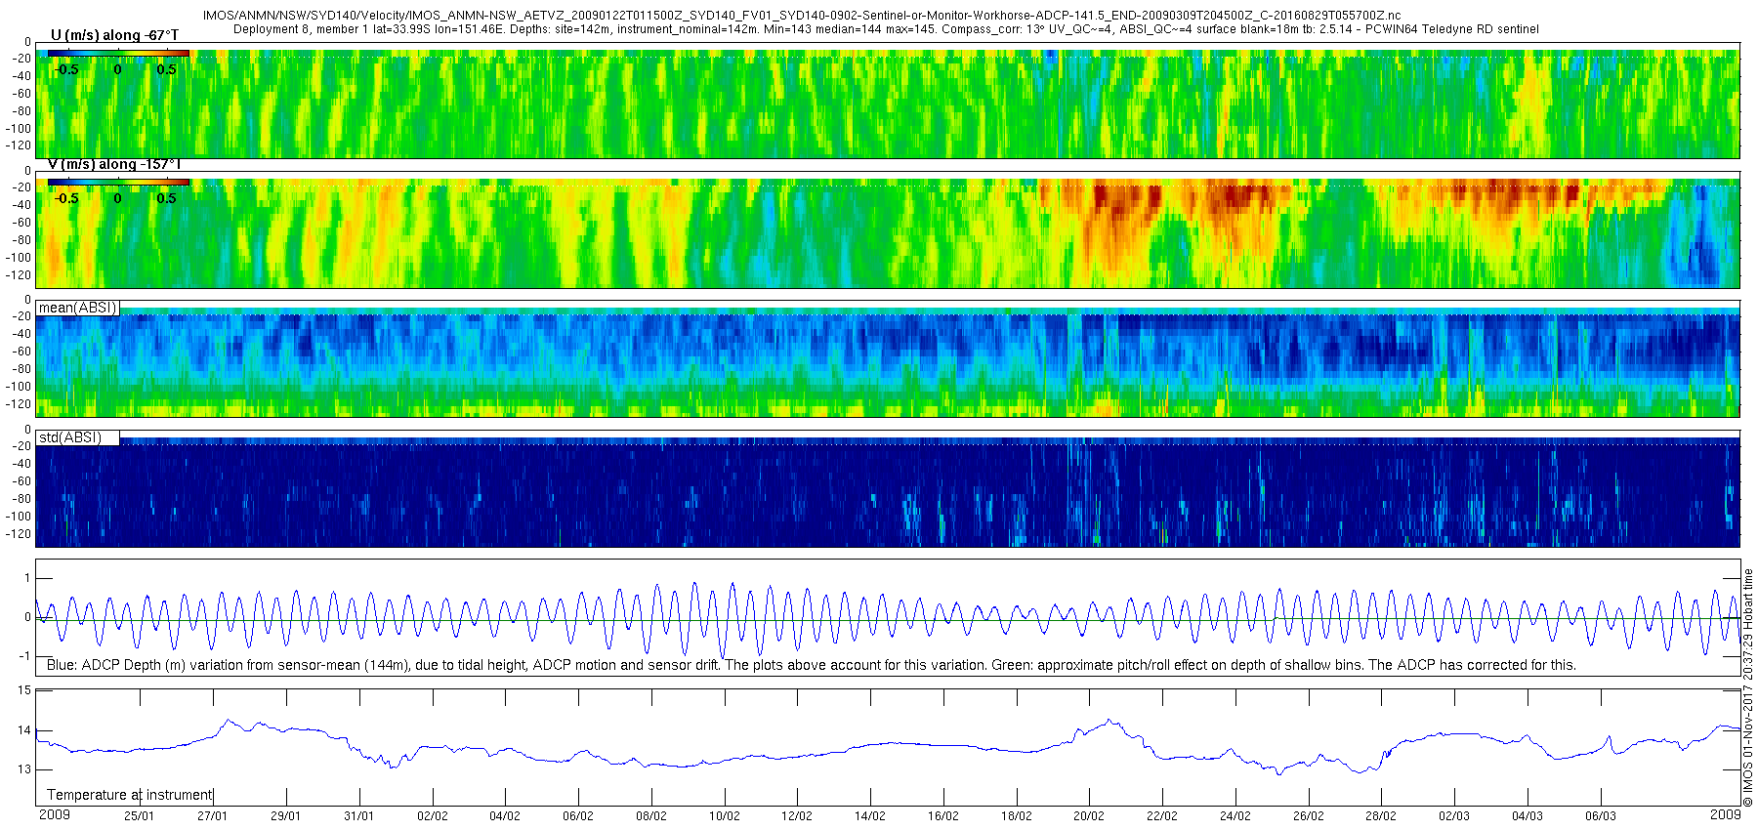
Task: Click the '-1' tick on the depth variation axis
Action: tap(25, 656)
